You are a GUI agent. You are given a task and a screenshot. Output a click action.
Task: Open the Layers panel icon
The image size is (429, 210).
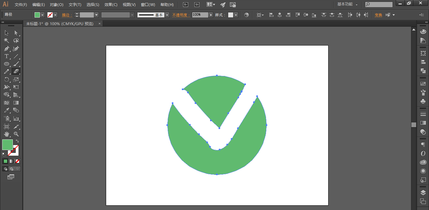coord(423,193)
